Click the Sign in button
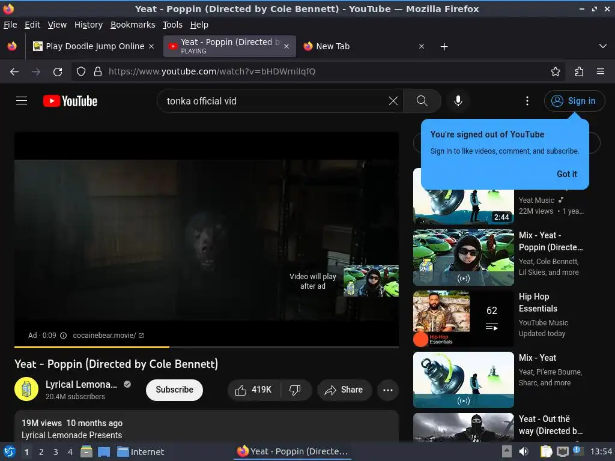615x461 pixels. tap(574, 101)
